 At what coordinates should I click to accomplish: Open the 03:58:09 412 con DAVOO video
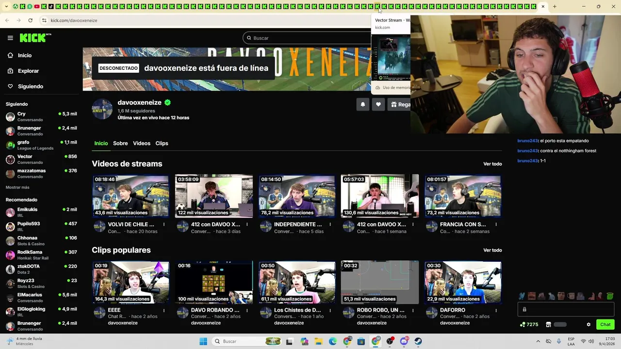click(213, 196)
